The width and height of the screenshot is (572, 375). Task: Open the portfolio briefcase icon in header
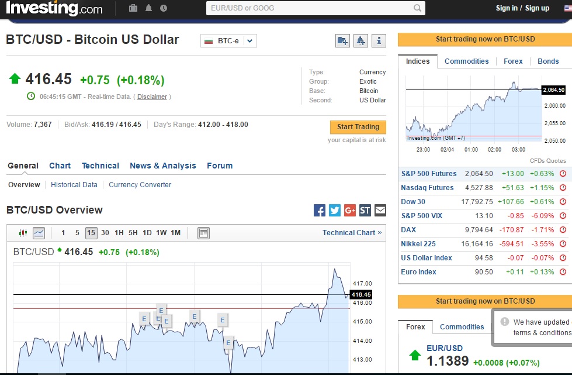(x=133, y=8)
